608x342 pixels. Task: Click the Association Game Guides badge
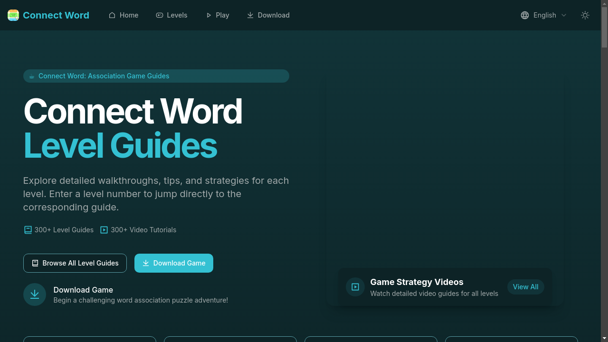click(x=156, y=76)
